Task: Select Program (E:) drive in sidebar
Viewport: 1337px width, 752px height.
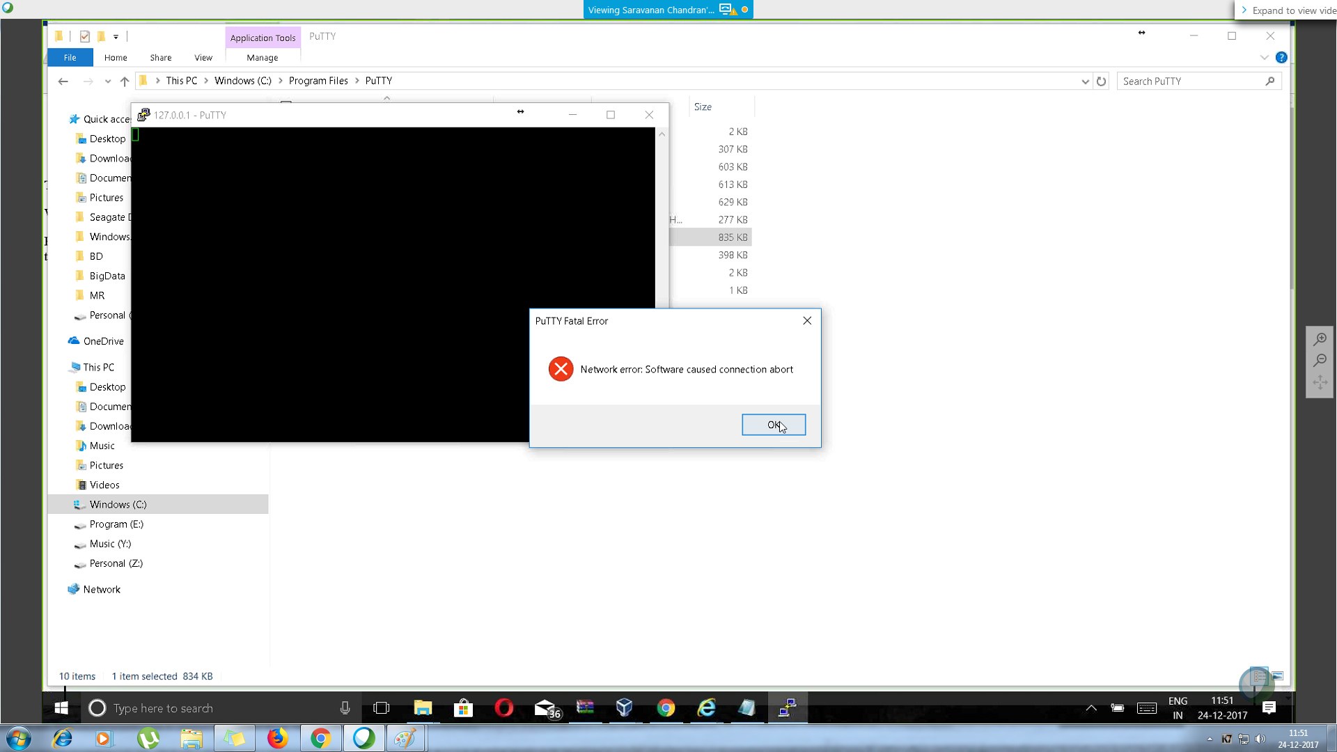Action: pos(116,524)
